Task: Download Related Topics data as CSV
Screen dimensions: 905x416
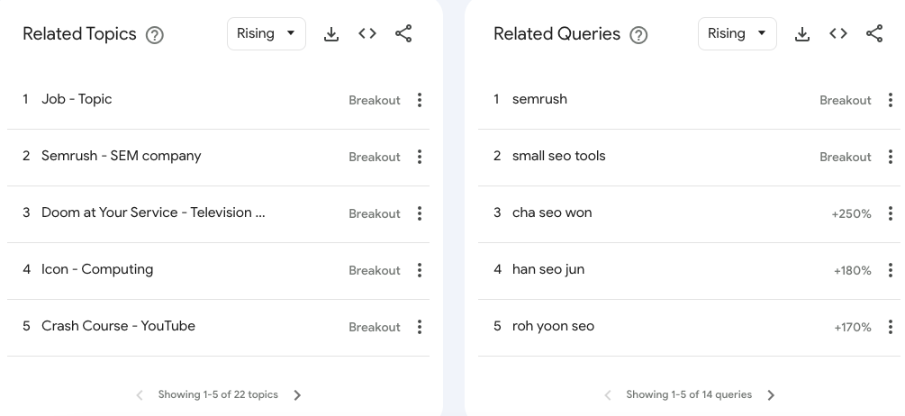Action: (331, 34)
